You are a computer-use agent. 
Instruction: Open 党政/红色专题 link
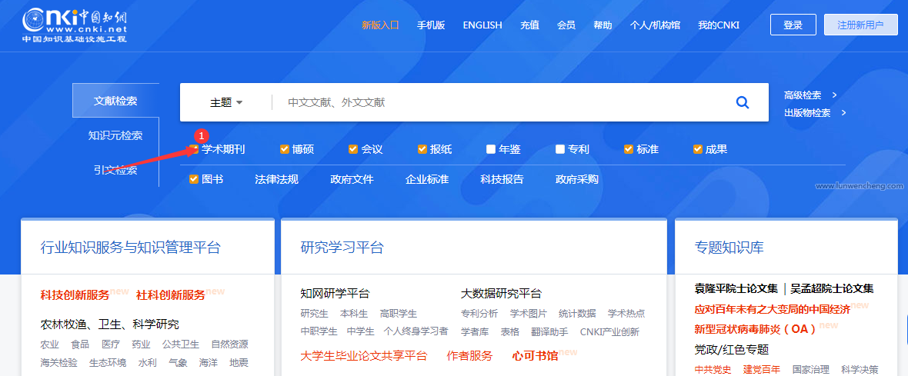pyautogui.click(x=731, y=349)
